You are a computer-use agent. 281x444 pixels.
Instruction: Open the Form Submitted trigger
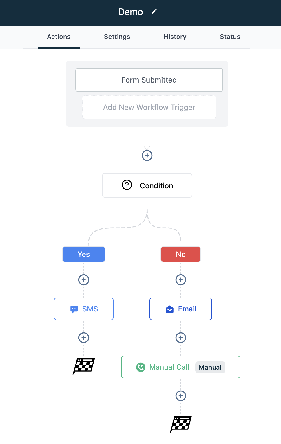coord(149,80)
